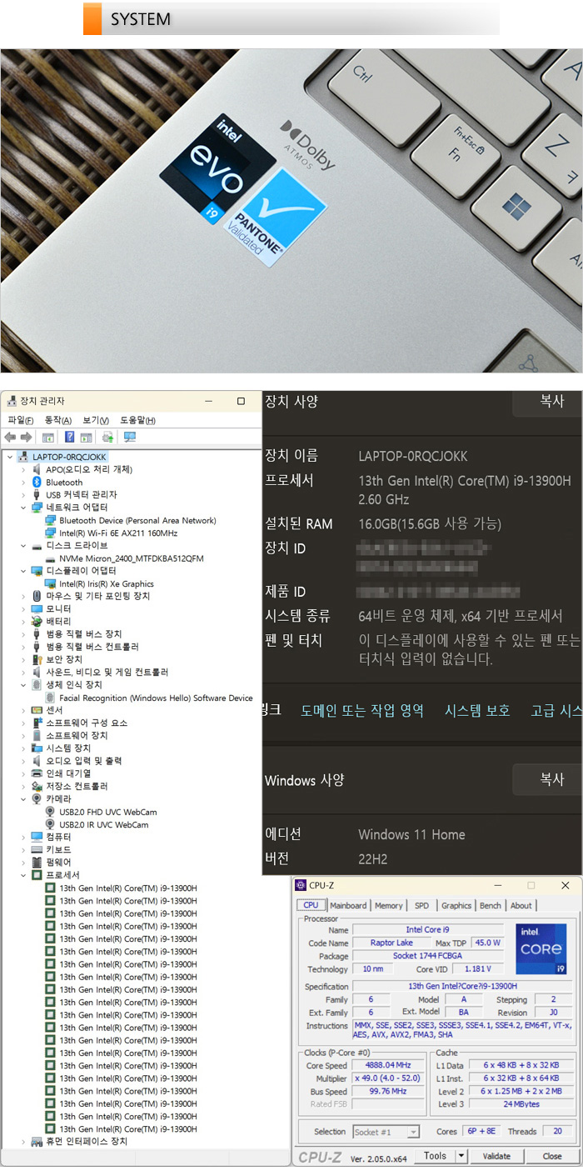583x1171 pixels.
Task: Click the keyboard icon beside 키보드
Action: (37, 849)
